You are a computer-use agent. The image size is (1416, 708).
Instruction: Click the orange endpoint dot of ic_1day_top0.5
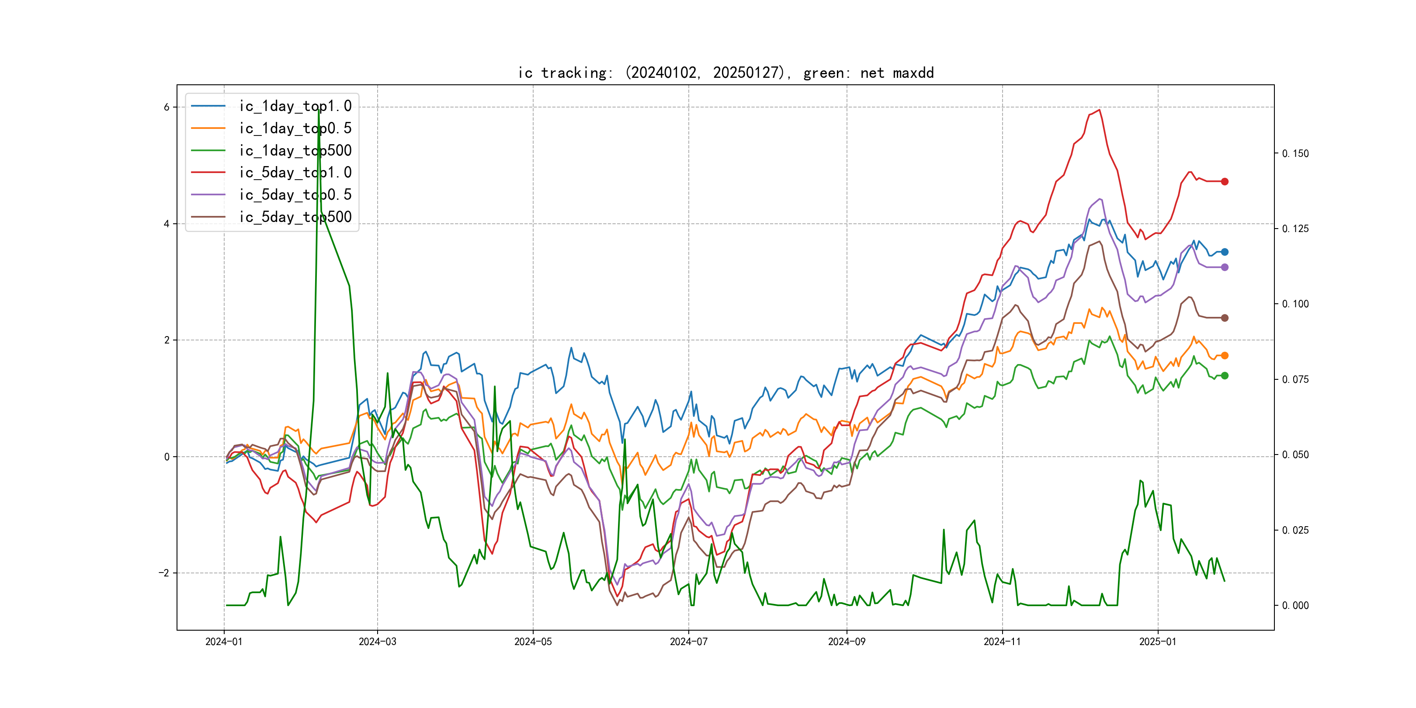click(1224, 356)
